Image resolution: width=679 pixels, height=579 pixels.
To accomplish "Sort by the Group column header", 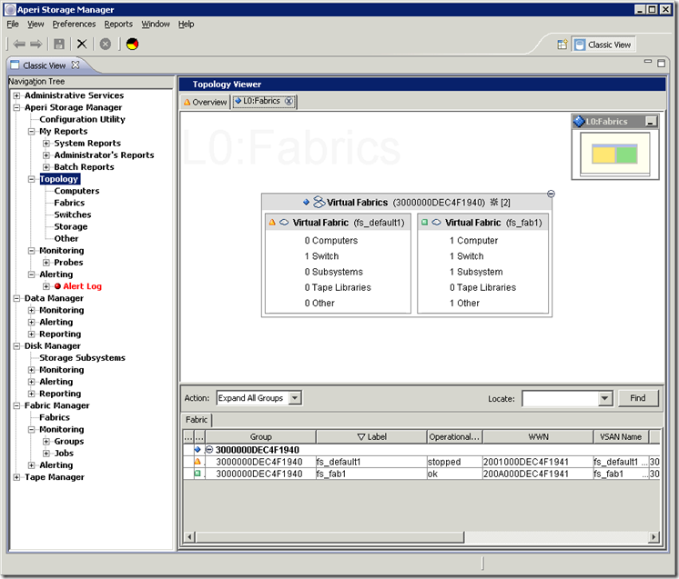I will 260,436.
